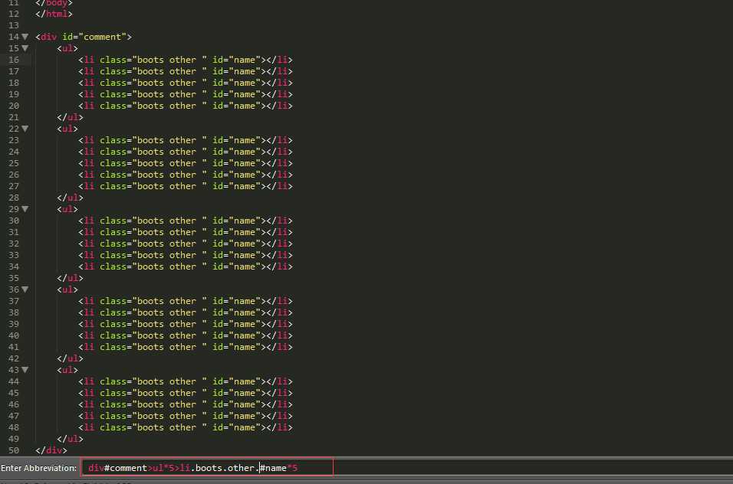This screenshot has width=733, height=484.
Task: Click the li element on line 34
Action: (x=186, y=267)
